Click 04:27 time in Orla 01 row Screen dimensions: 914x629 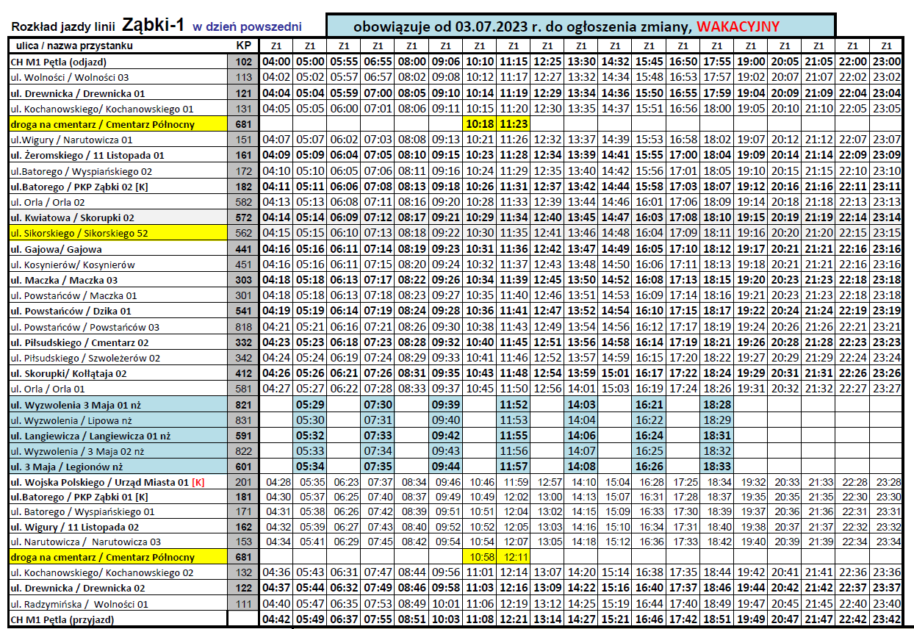(x=276, y=388)
